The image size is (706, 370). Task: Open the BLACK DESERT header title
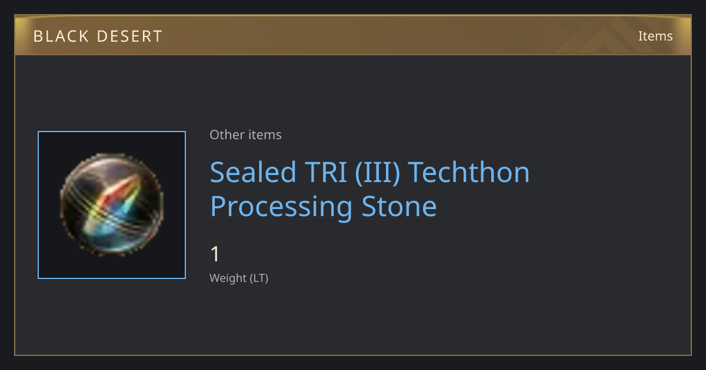98,36
